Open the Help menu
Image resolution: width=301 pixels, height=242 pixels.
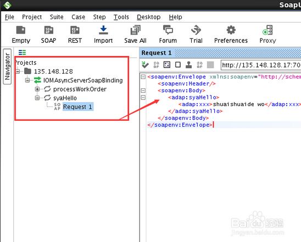(x=175, y=17)
